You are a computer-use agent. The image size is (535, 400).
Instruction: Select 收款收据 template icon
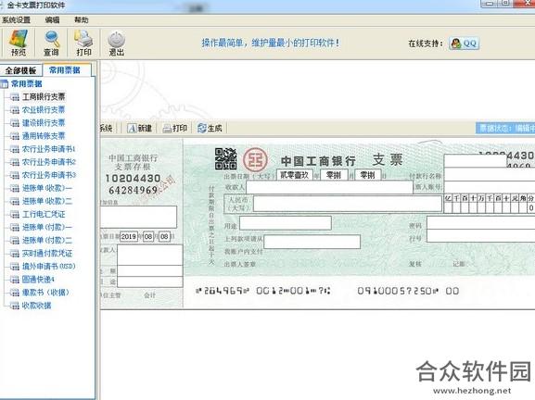click(15, 306)
